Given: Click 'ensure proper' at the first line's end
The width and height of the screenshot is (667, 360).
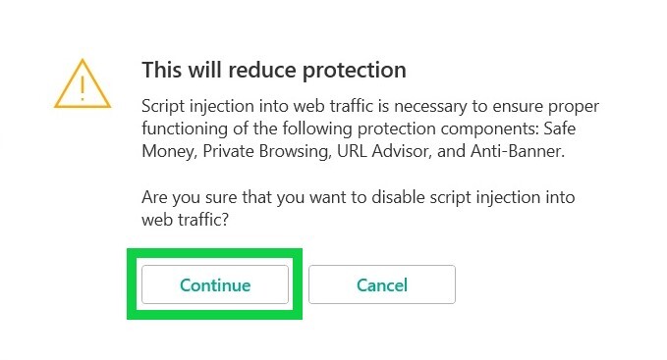Looking at the screenshot, I should pos(546,106).
